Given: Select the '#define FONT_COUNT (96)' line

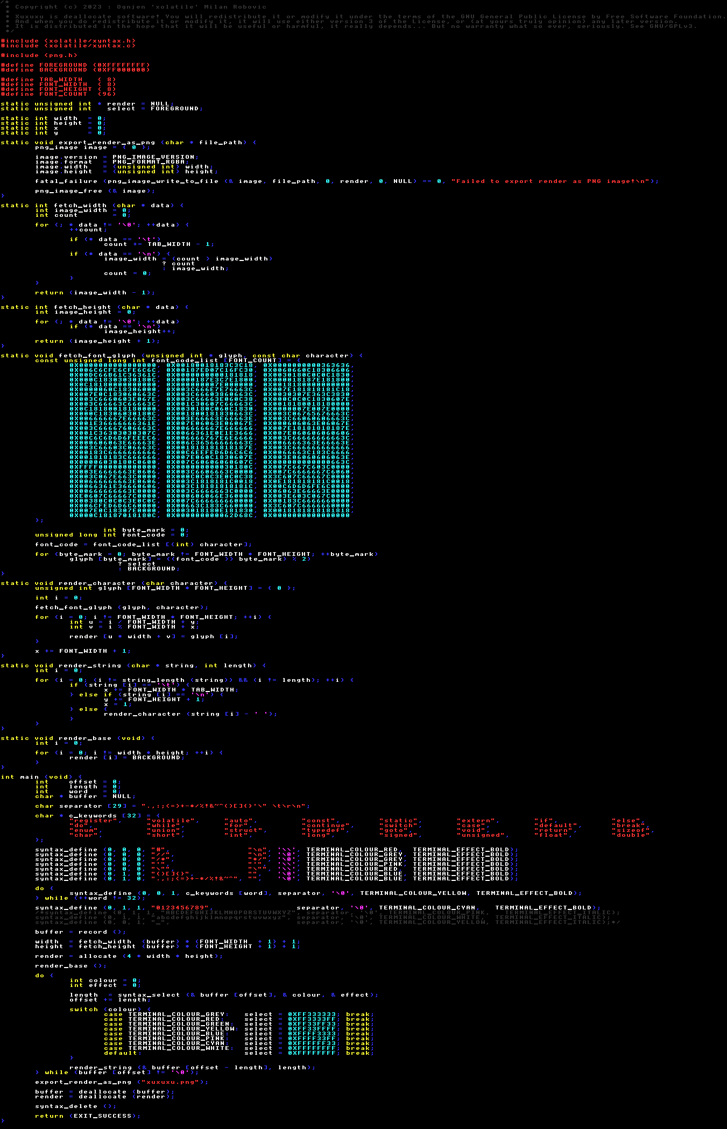Looking at the screenshot, I should click(59, 94).
